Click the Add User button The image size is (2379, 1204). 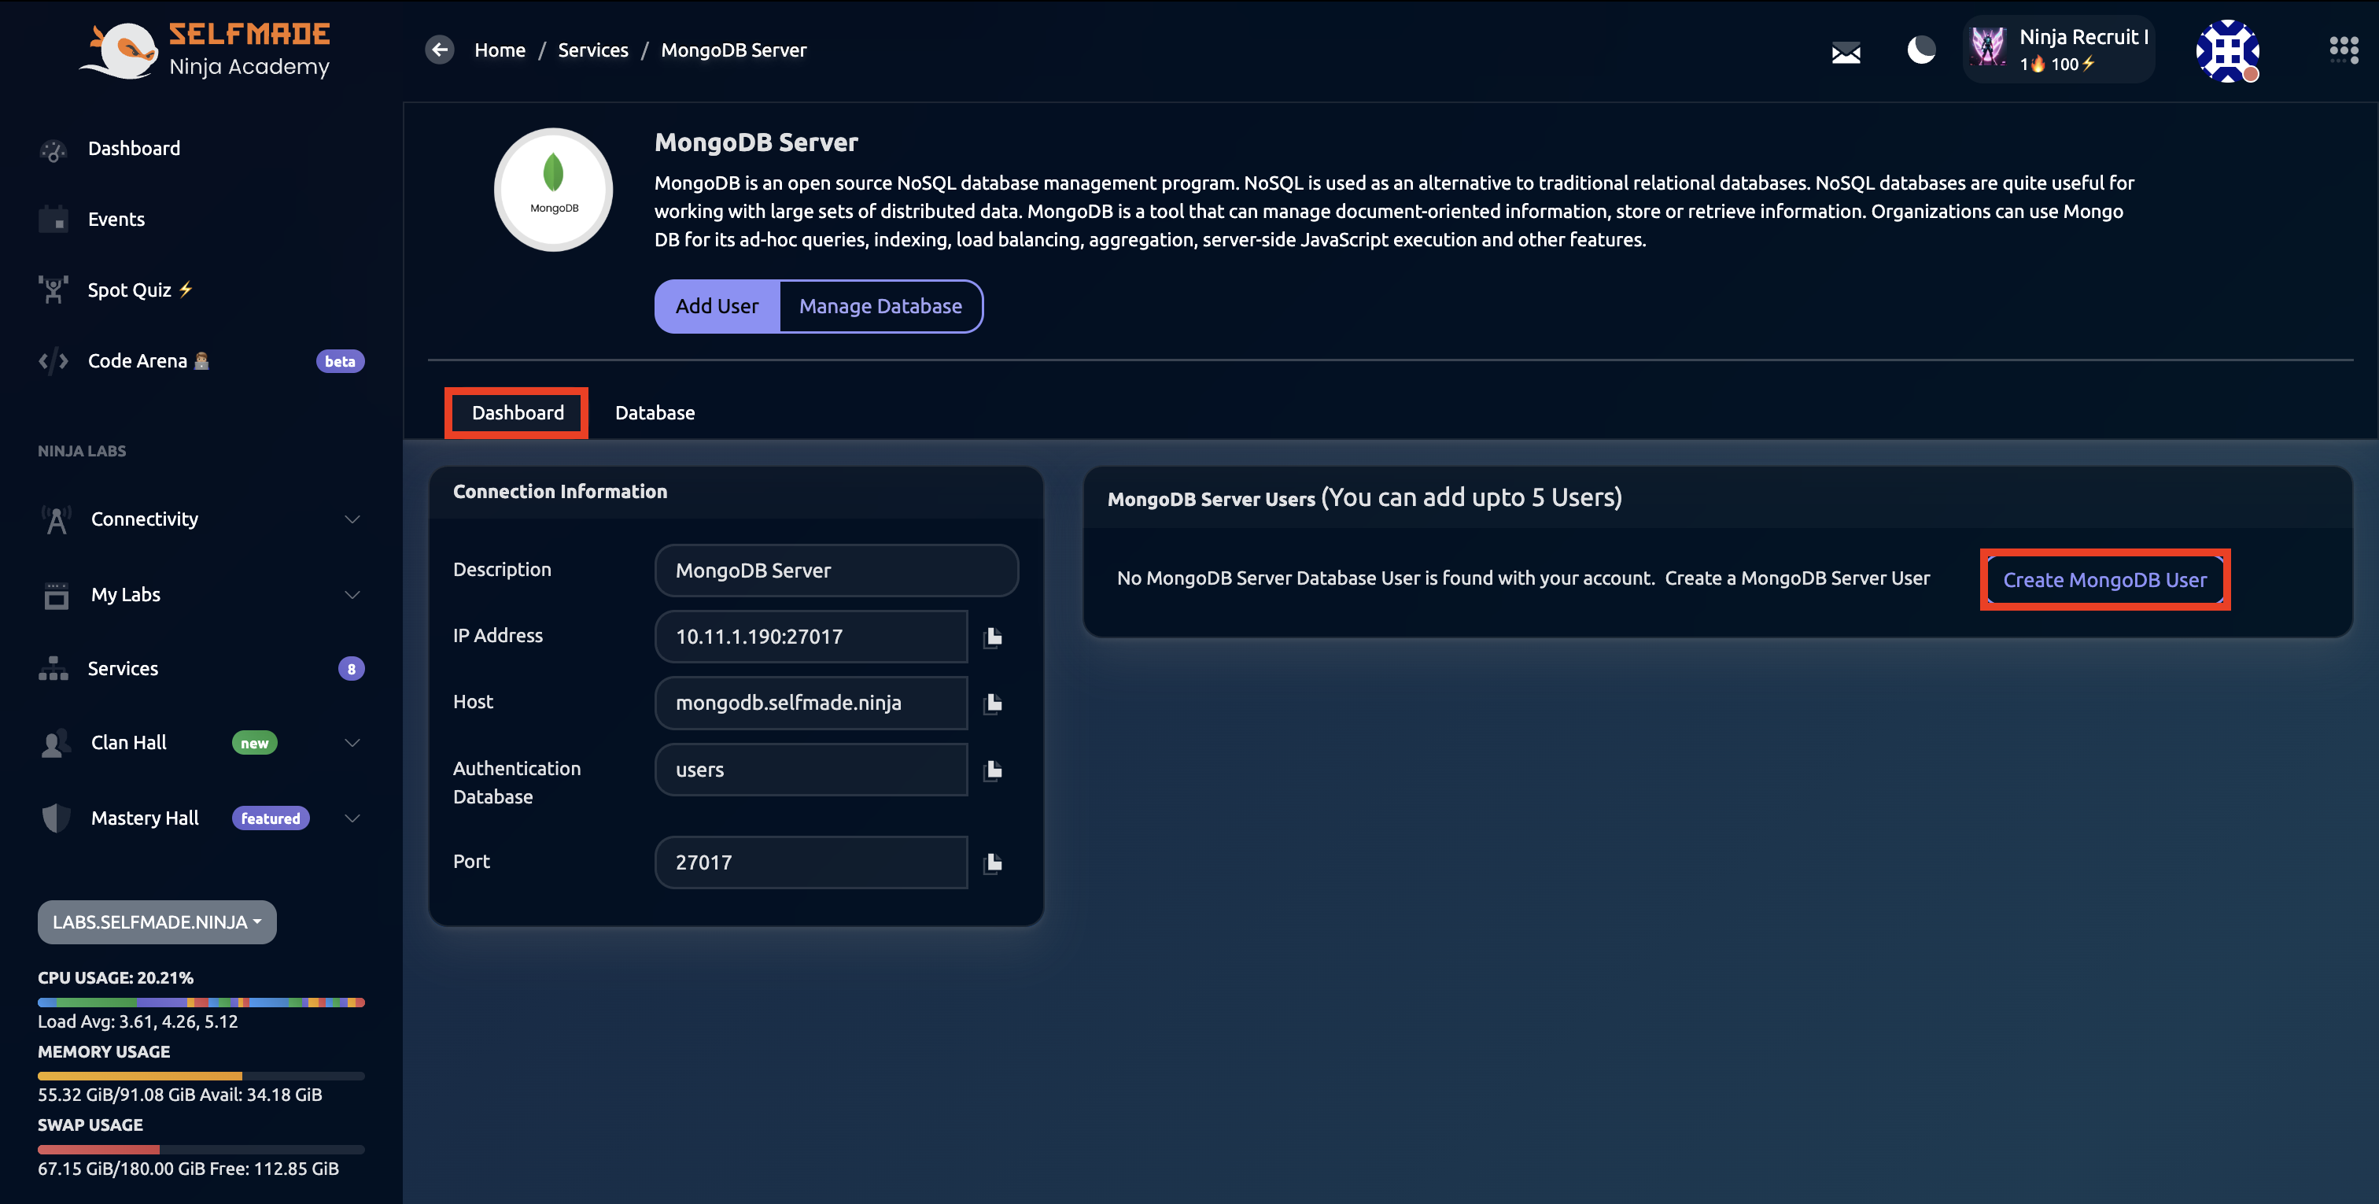coord(717,307)
